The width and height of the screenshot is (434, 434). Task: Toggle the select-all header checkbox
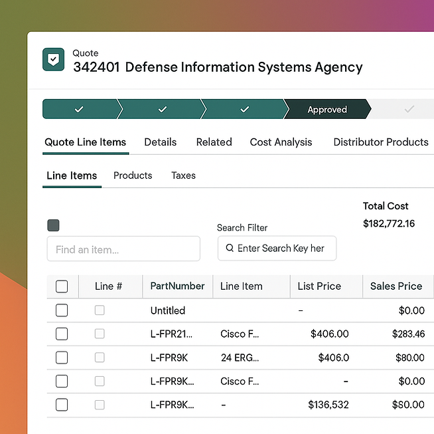(x=62, y=286)
